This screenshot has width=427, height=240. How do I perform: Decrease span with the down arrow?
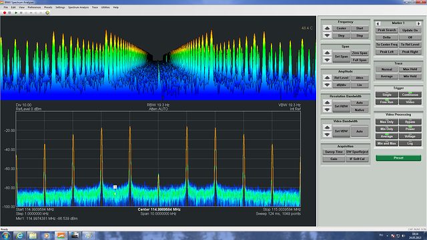coord(328,60)
